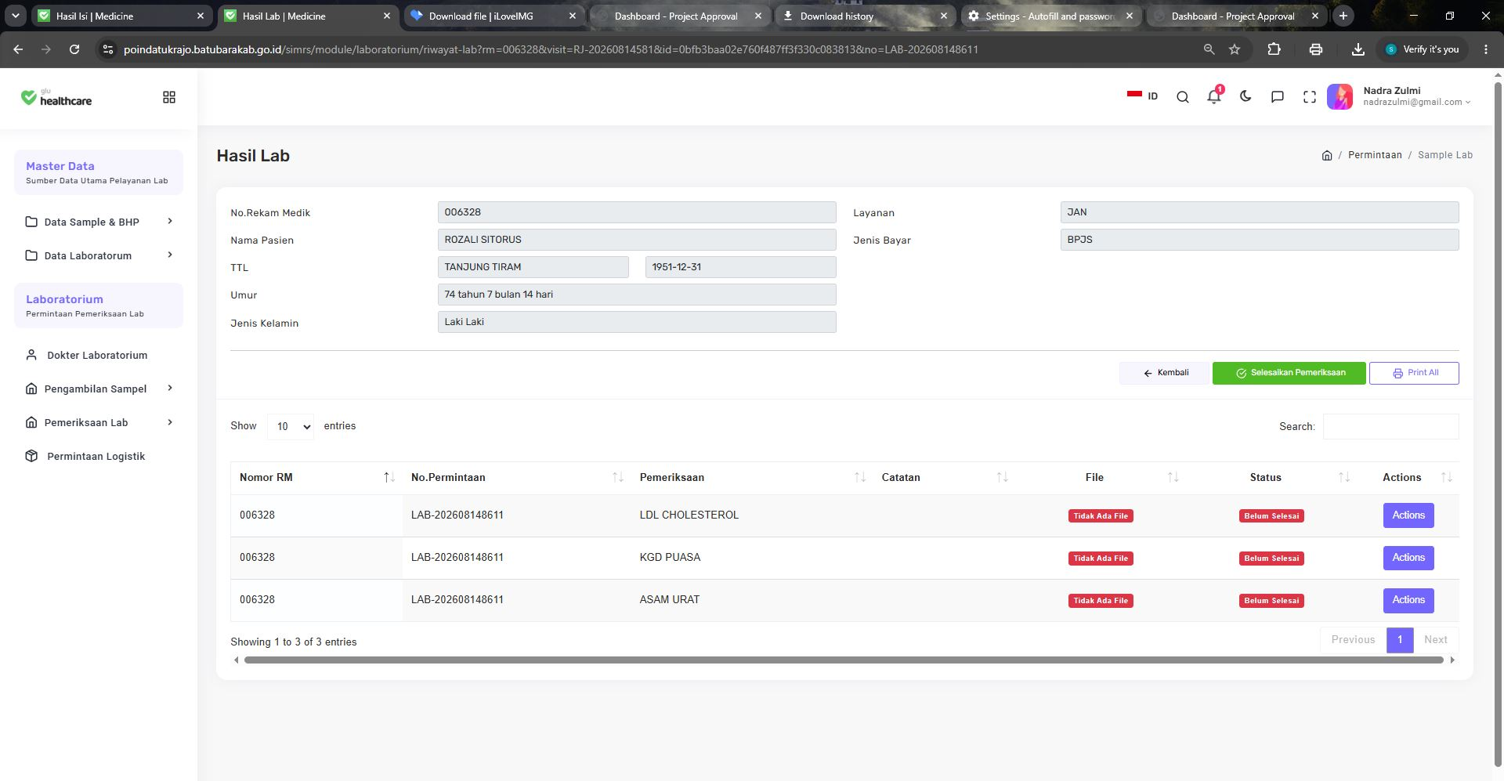1504x781 pixels.
Task: Open the apps grid icon beside logo
Action: 169,97
